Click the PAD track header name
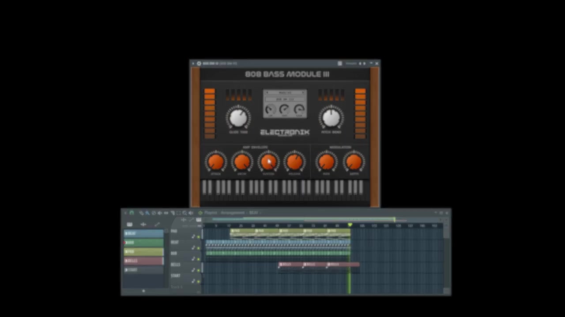This screenshot has height=317, width=565. tap(174, 231)
